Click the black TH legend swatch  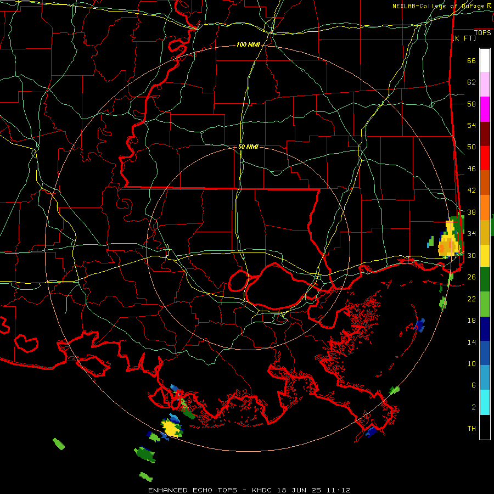click(x=485, y=427)
